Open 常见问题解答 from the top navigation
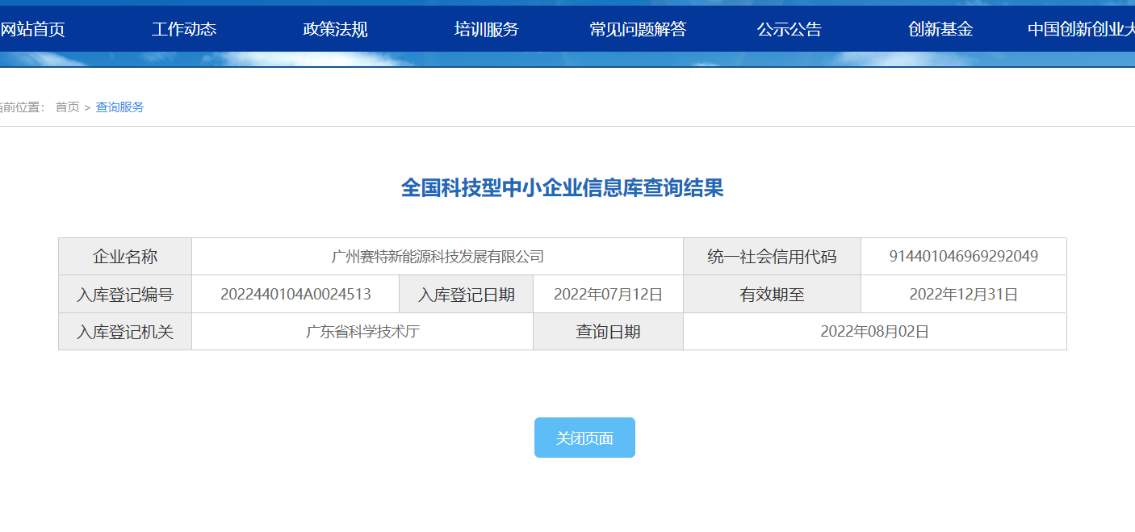Image resolution: width=1135 pixels, height=532 pixels. [x=638, y=30]
